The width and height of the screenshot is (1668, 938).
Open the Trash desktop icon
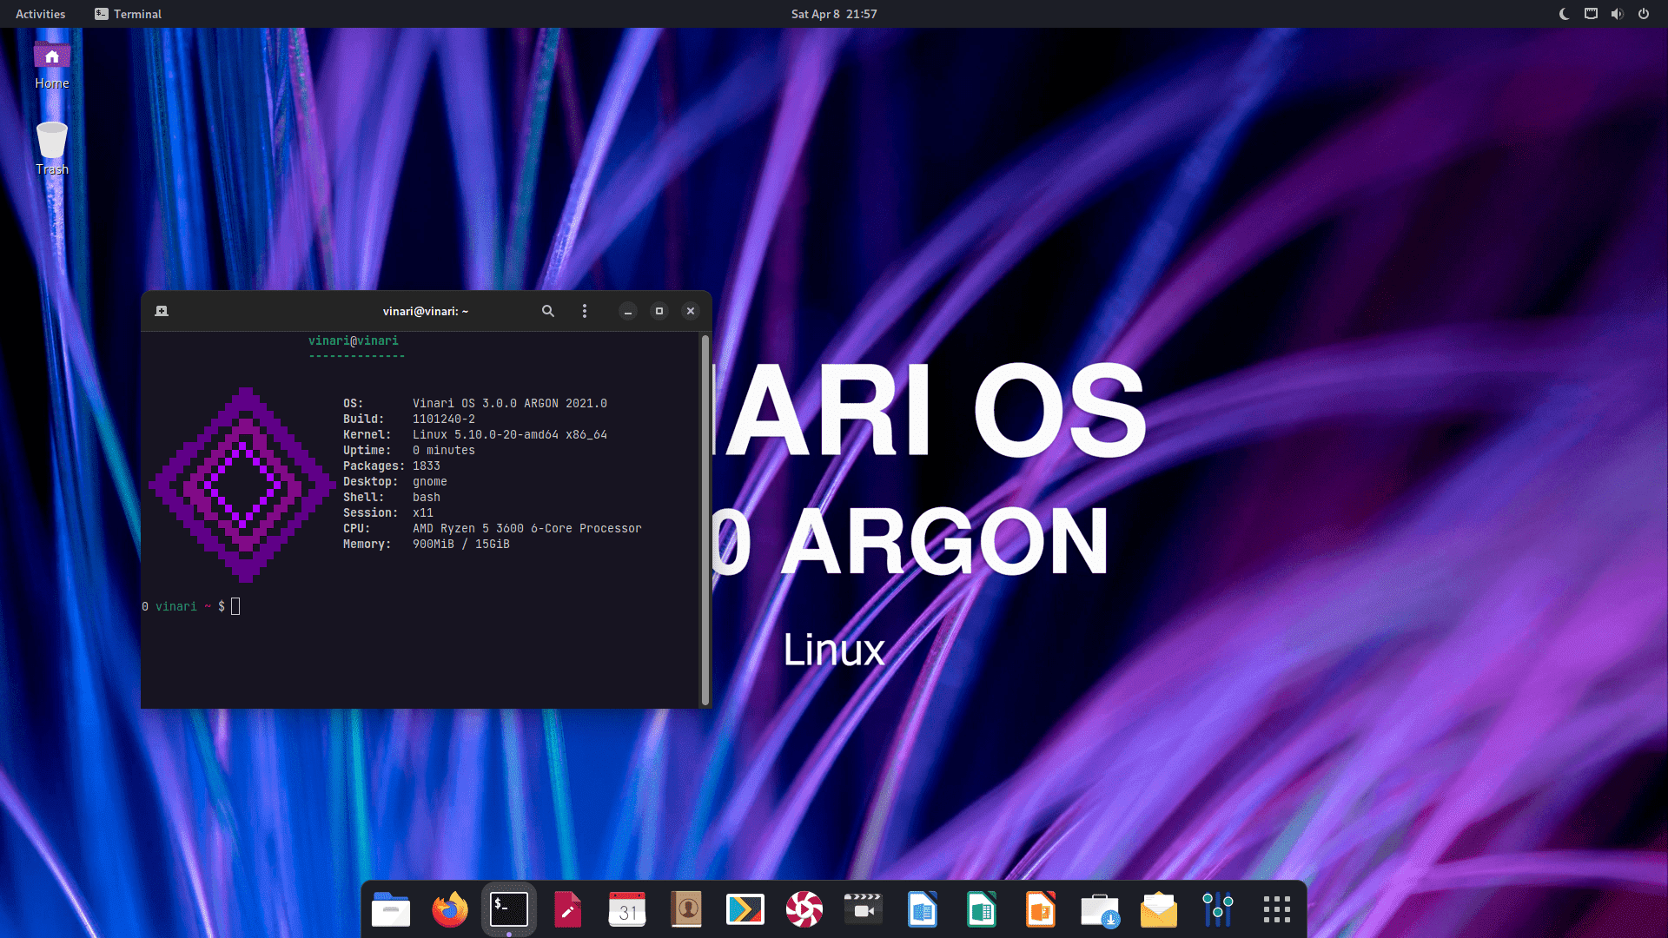52,149
